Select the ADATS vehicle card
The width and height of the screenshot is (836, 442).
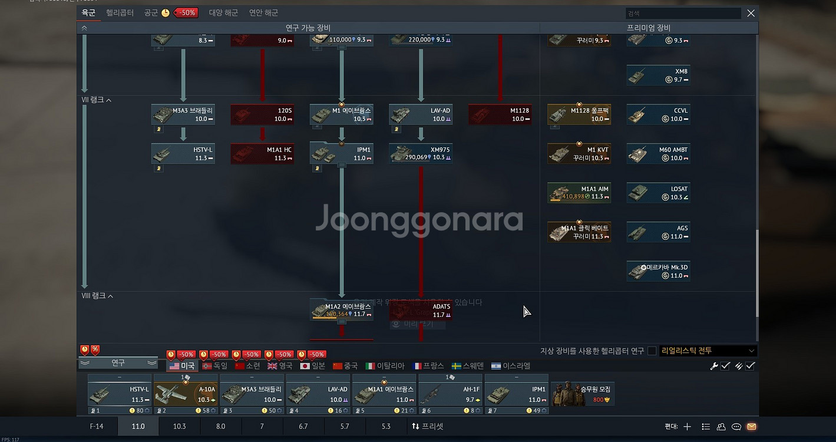pos(421,310)
